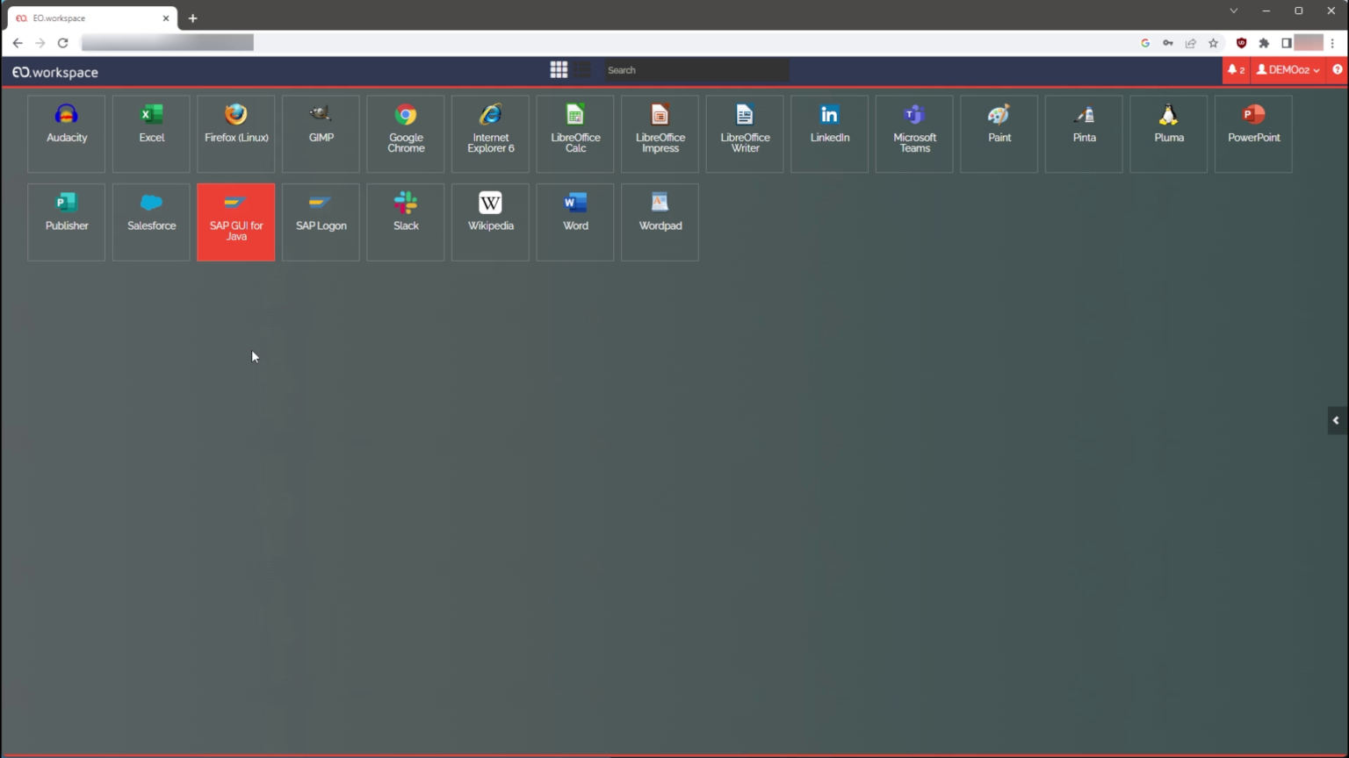This screenshot has height=758, width=1349.
Task: Click the workspace Search field
Action: [696, 70]
